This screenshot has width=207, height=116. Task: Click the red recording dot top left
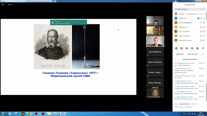tap(3, 4)
